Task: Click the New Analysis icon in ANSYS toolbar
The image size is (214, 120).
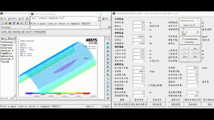Action: click(2, 23)
